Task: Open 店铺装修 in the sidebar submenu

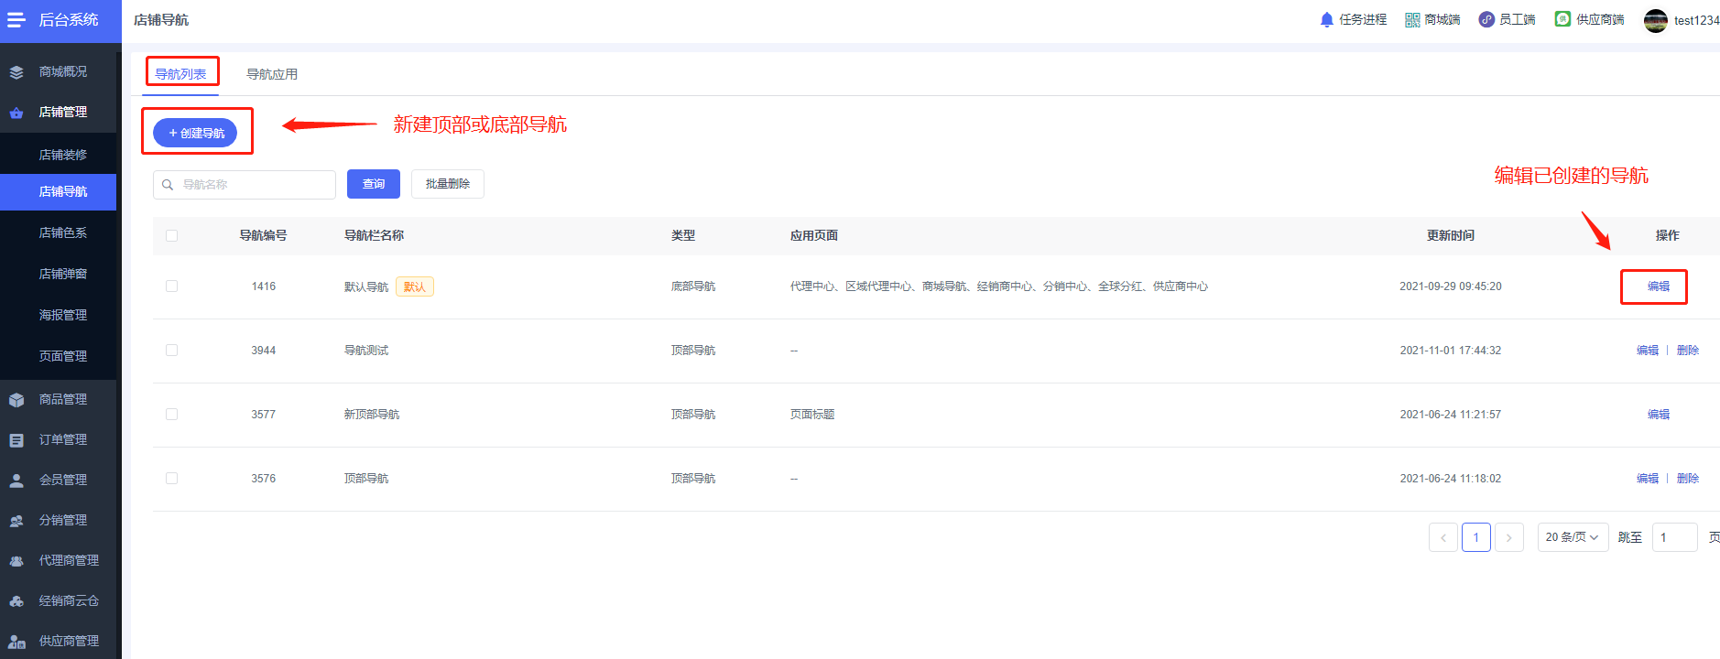Action: point(62,155)
